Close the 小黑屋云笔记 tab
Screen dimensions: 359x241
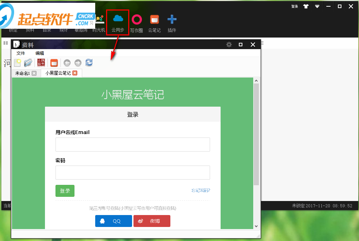(75, 73)
